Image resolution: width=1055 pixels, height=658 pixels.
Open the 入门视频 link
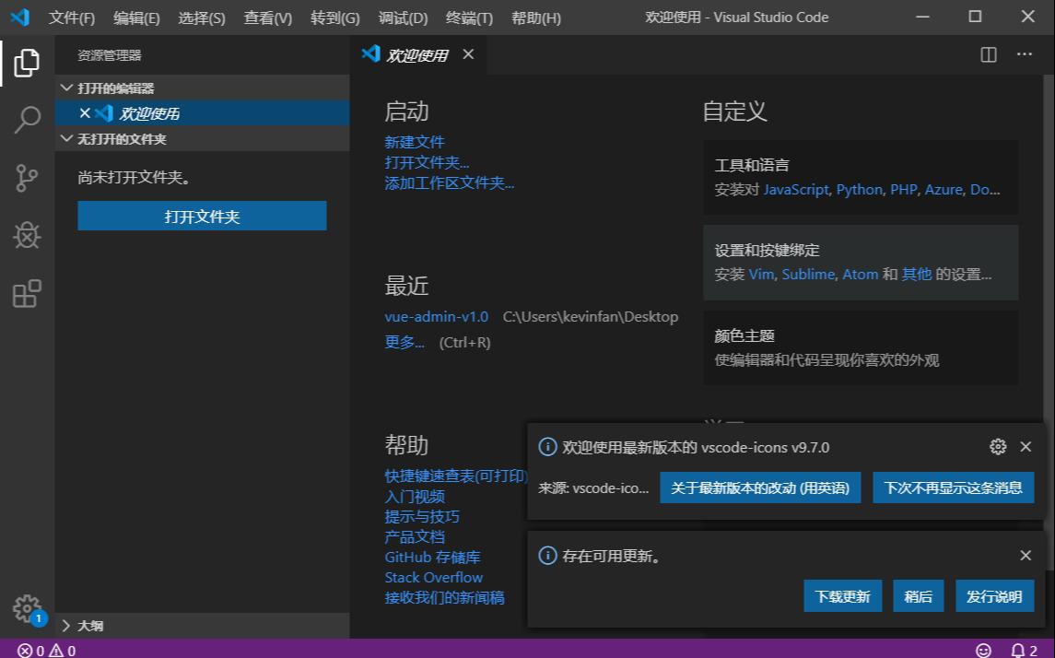pyautogui.click(x=415, y=496)
